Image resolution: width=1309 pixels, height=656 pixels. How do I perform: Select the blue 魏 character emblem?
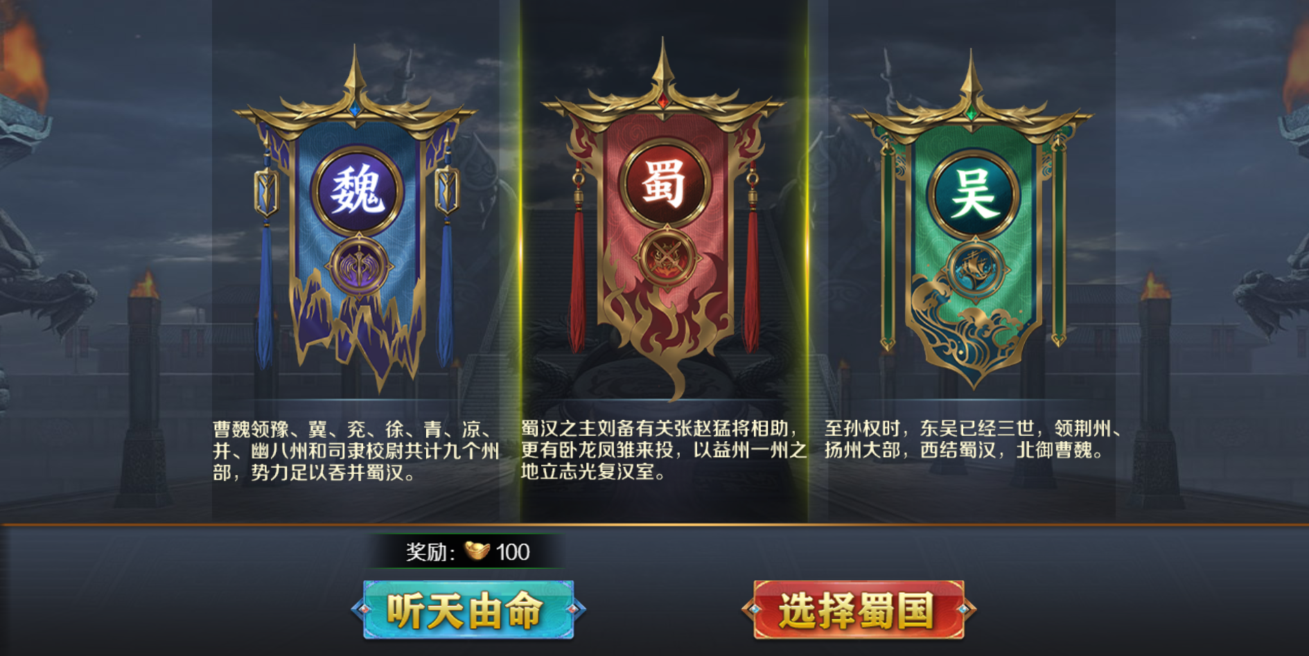tap(358, 190)
